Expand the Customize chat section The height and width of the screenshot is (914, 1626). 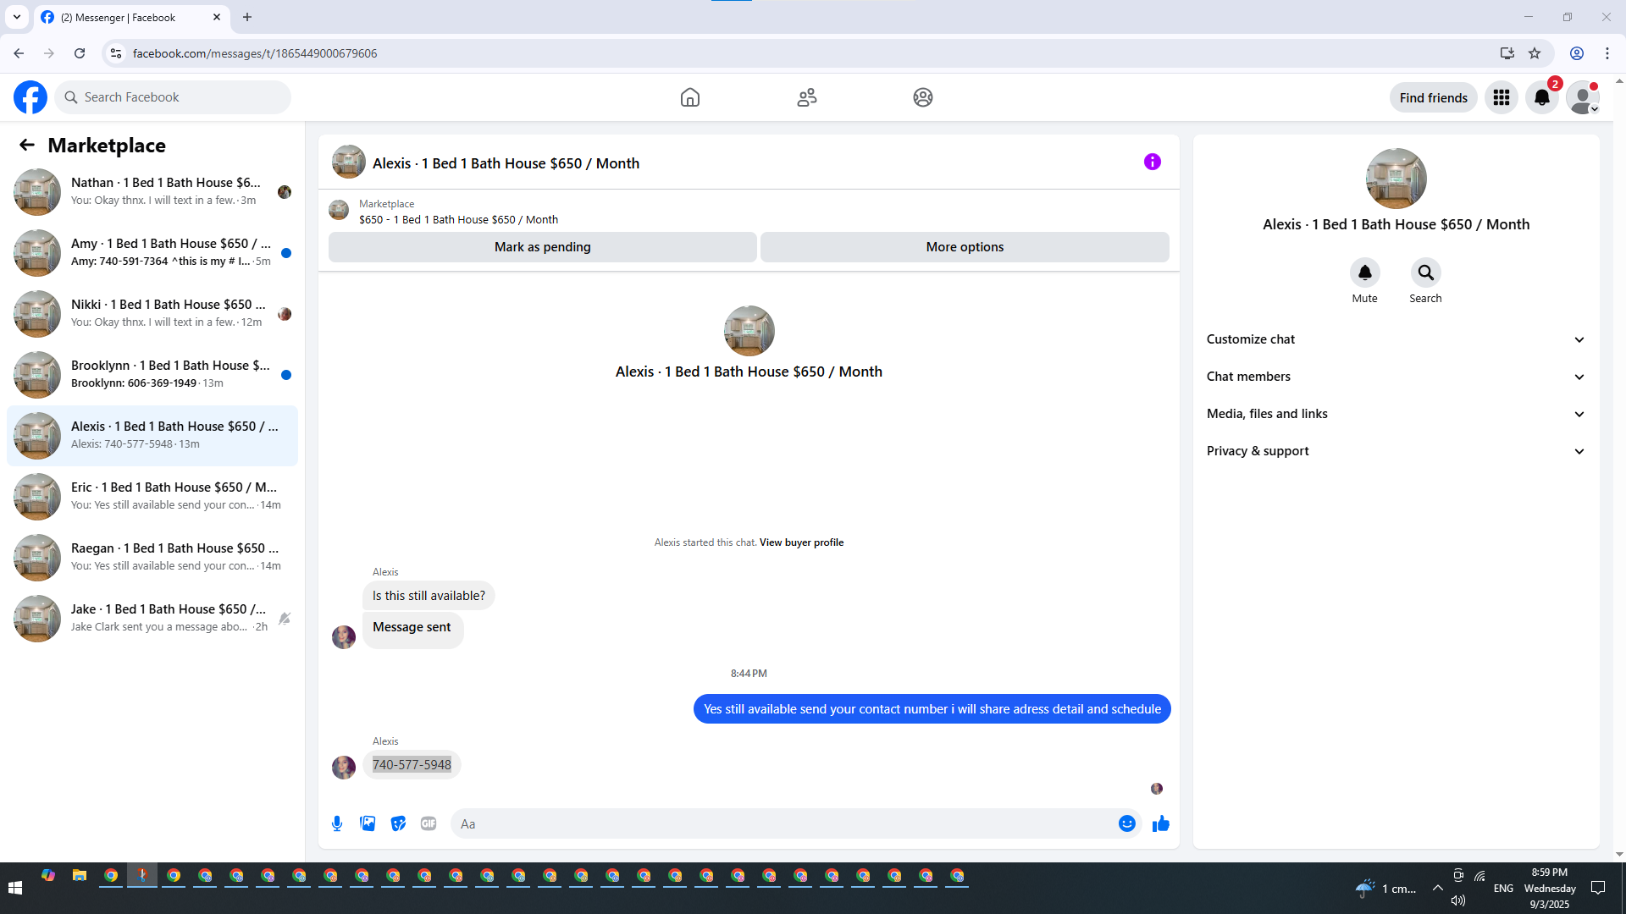click(x=1396, y=339)
